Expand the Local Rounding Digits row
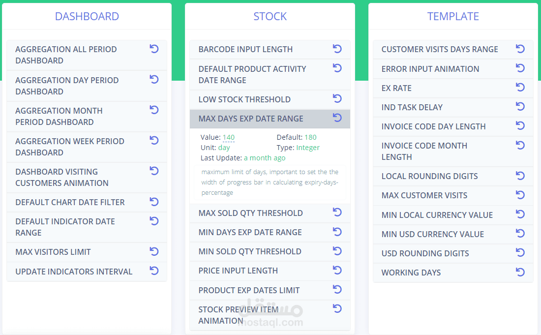This screenshot has height=335, width=541. click(429, 176)
